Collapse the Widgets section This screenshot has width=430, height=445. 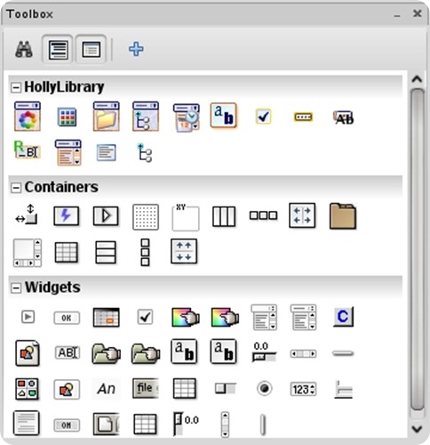click(x=16, y=287)
